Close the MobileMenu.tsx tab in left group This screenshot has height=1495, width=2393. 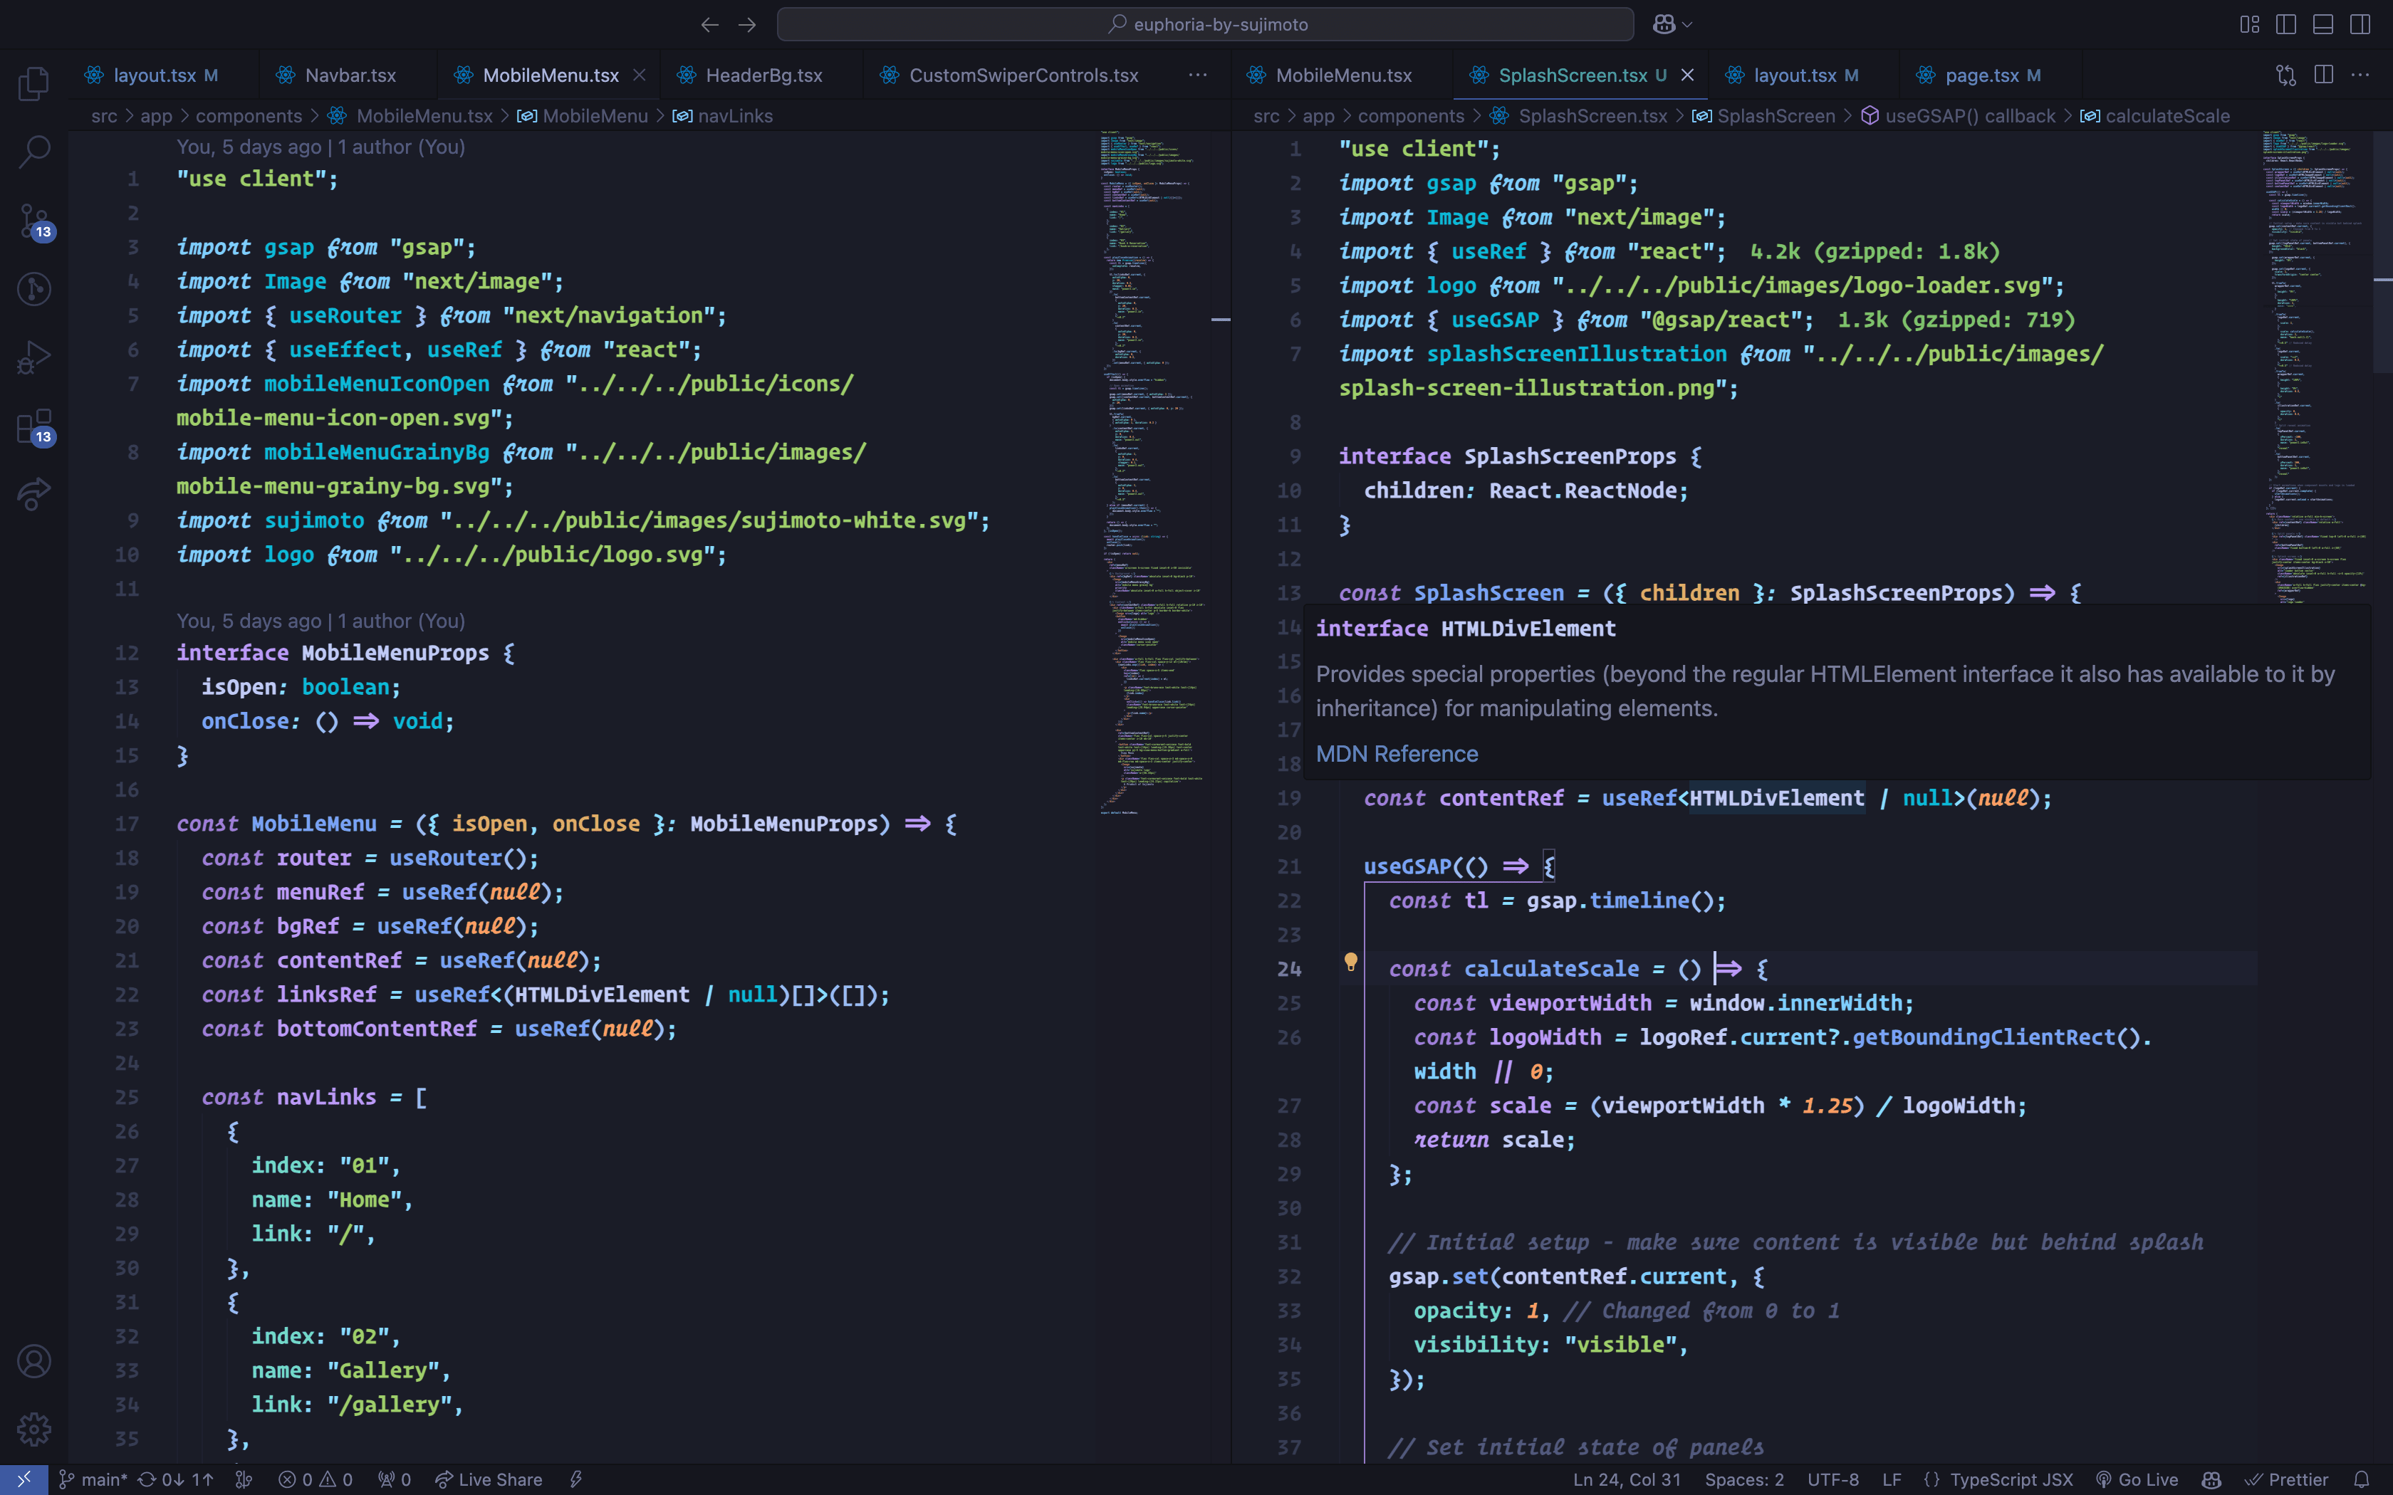(640, 75)
